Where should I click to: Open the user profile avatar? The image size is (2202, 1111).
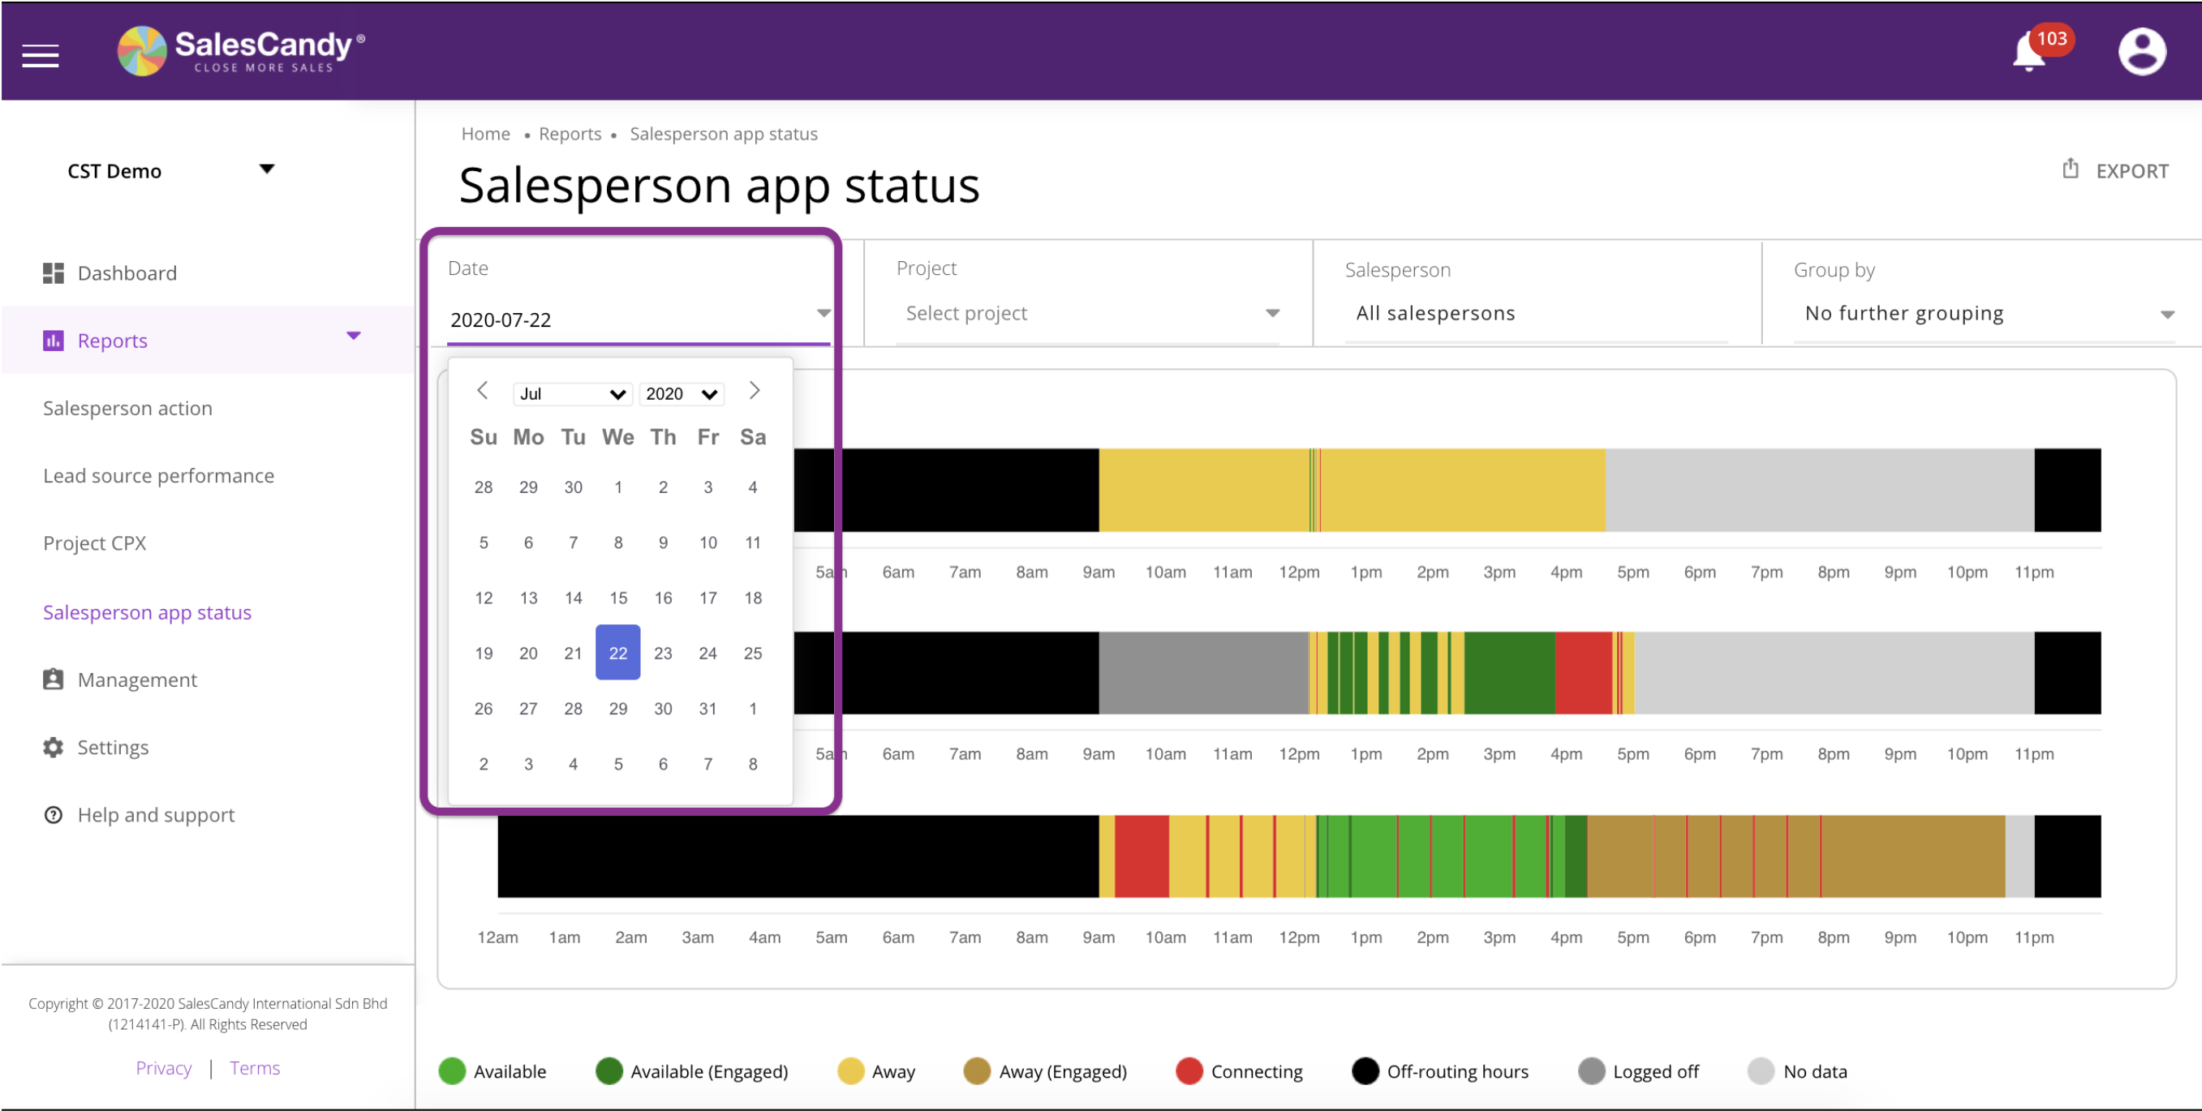pos(2141,51)
